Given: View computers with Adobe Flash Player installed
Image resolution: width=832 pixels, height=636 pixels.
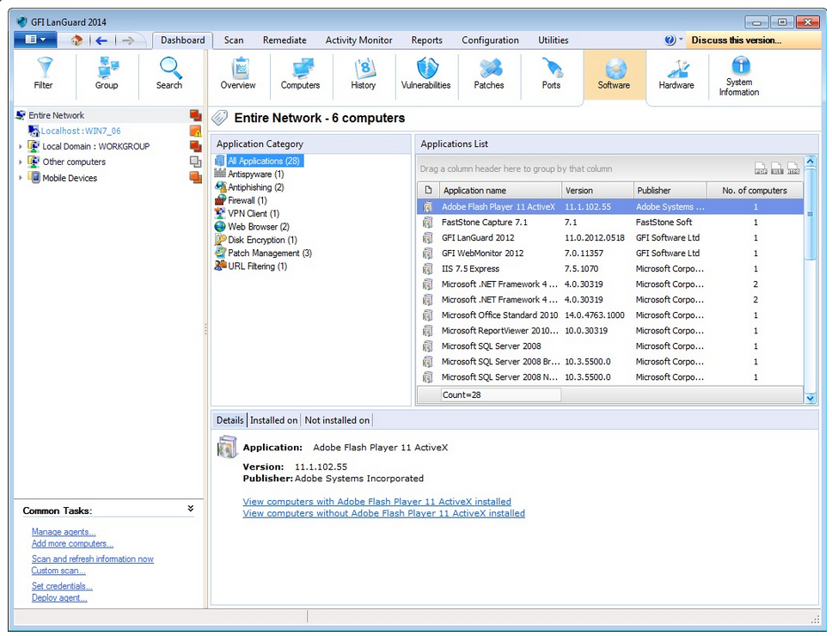Looking at the screenshot, I should click(x=376, y=501).
